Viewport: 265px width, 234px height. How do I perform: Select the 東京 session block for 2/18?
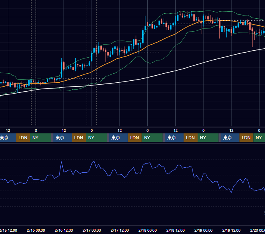pyautogui.click(x=174, y=138)
